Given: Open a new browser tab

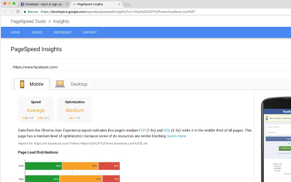Looking at the screenshot, I should tap(127, 5).
